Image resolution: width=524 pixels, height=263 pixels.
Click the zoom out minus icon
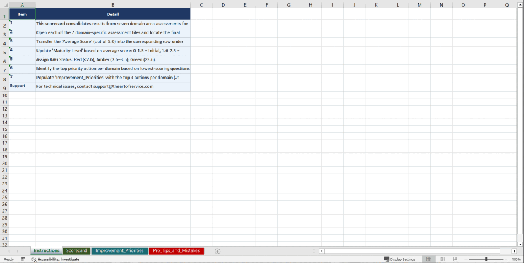[466, 259]
